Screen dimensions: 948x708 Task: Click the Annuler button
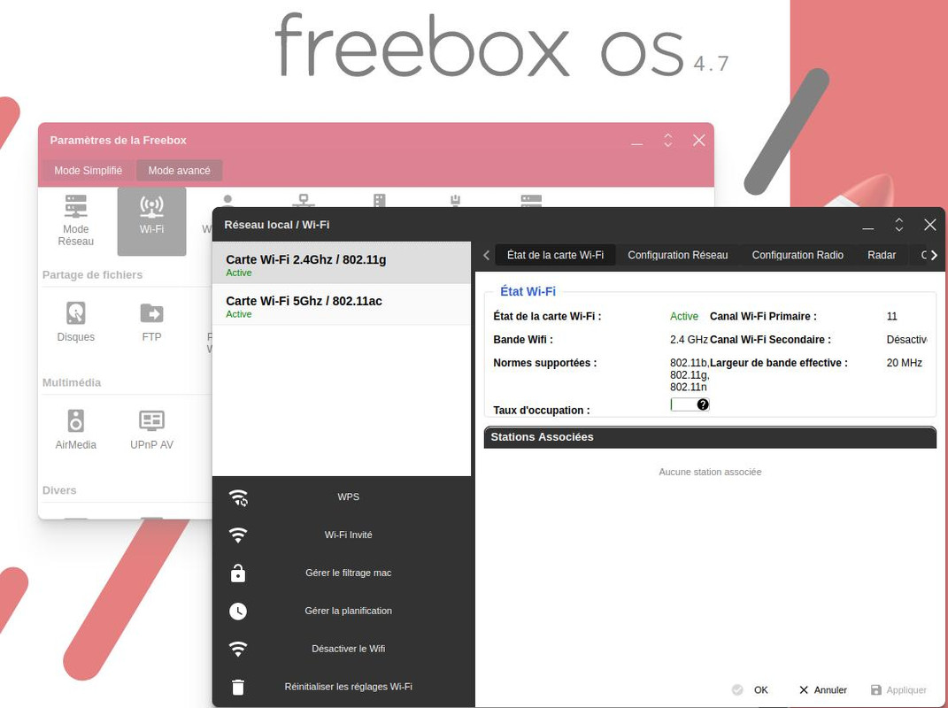point(823,690)
